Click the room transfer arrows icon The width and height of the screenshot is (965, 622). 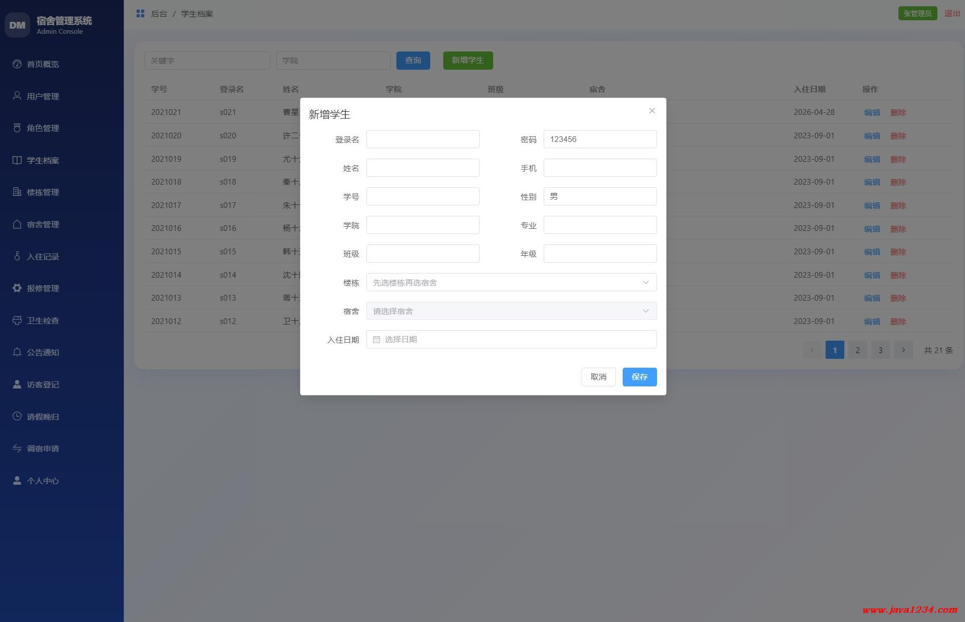(17, 448)
